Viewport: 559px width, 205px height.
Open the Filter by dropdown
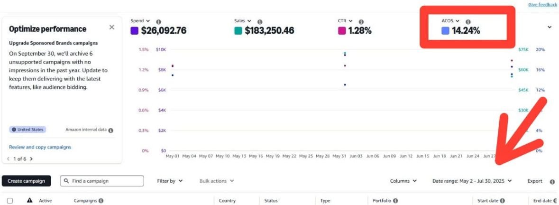coord(170,181)
